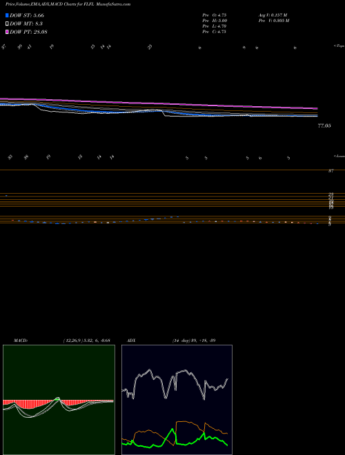This screenshot has height=455, width=345.
Task: Click the volume axis label 37
Action: point(331,171)
